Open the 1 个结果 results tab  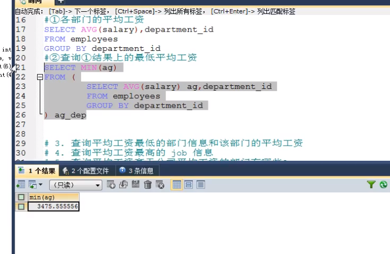[37, 170]
